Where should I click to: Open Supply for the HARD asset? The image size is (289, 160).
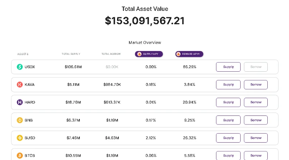(x=228, y=102)
